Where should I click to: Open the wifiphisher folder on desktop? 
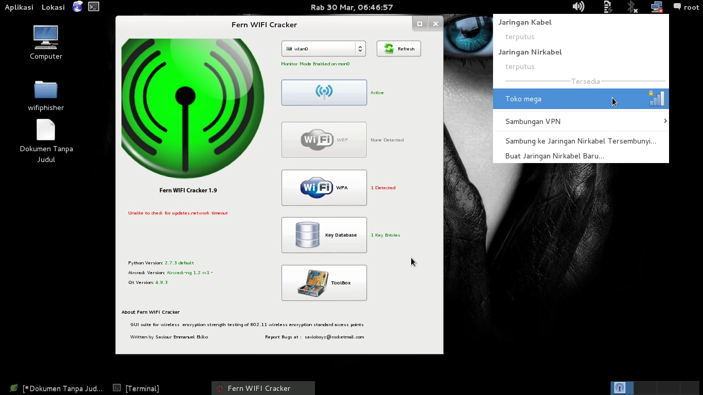coord(46,96)
